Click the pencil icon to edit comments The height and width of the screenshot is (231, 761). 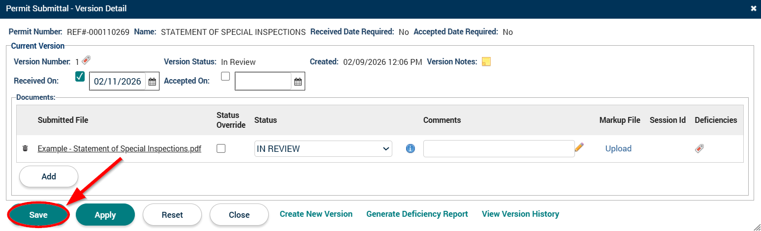click(x=579, y=147)
